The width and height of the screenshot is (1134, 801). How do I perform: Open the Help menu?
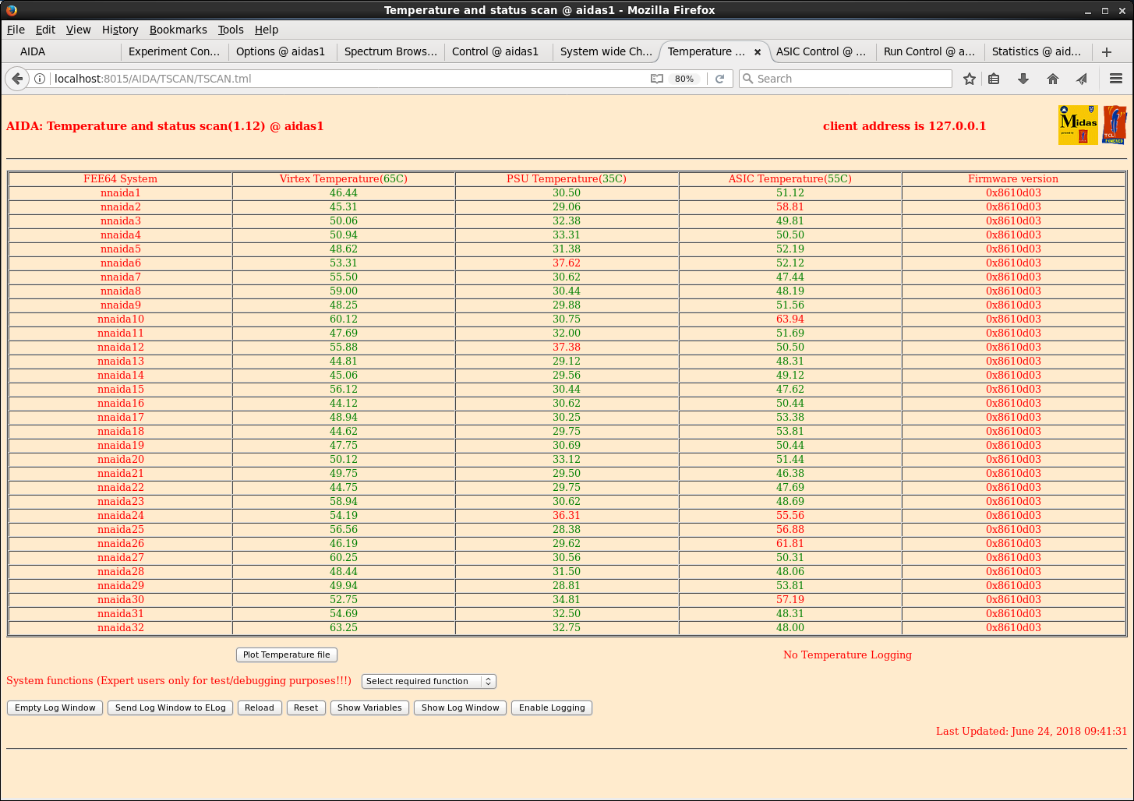[x=267, y=30]
